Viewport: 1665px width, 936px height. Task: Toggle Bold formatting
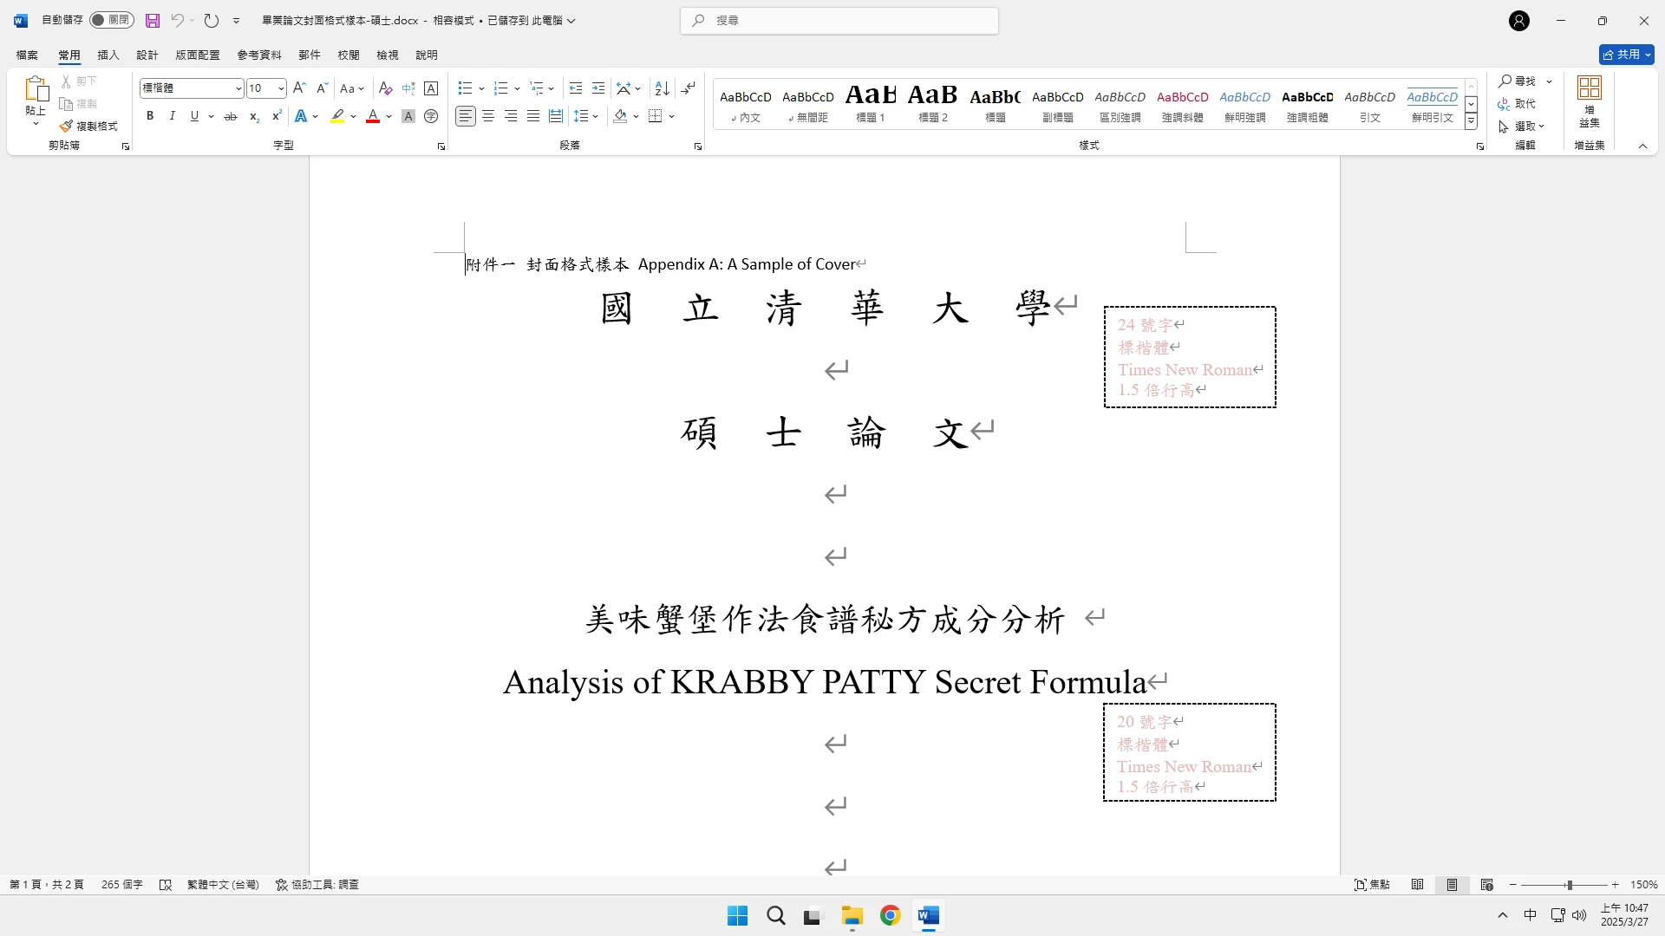tap(150, 116)
